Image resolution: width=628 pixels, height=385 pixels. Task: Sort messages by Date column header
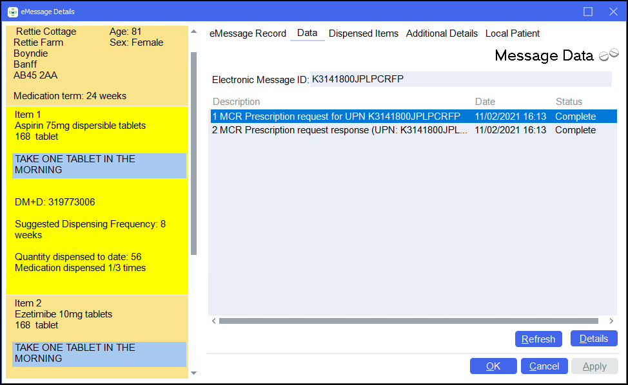[x=485, y=102]
